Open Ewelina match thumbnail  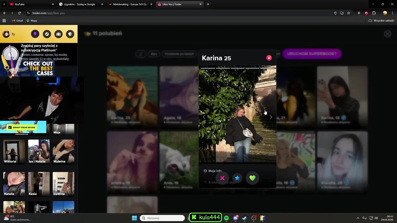(63, 184)
